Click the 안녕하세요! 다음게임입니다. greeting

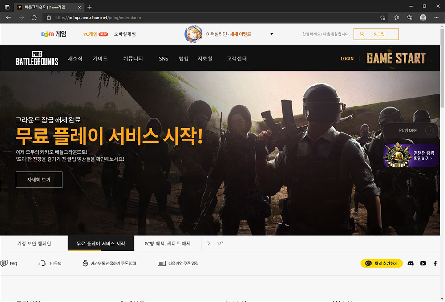(326, 34)
